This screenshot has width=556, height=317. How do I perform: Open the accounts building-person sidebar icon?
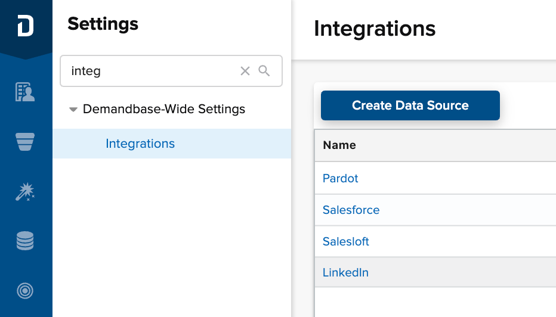25,92
